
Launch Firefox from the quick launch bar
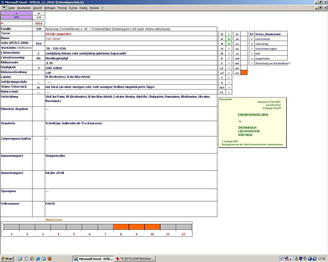pyautogui.click(x=50, y=259)
